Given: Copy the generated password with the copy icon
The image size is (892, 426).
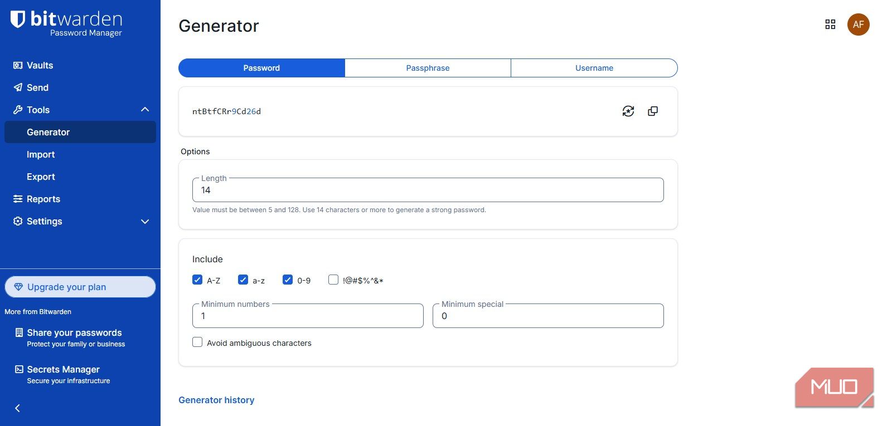Looking at the screenshot, I should [653, 111].
